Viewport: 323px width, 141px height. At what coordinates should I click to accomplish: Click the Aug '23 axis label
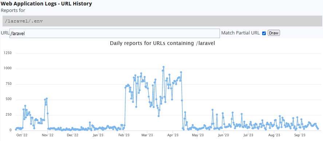tap(274, 135)
